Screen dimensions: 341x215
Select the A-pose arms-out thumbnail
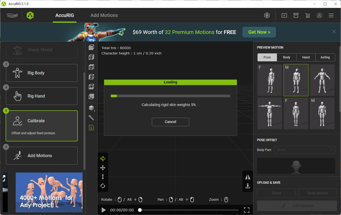[x=322, y=80]
